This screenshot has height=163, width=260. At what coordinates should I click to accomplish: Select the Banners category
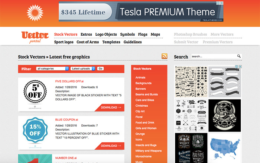click(x=141, y=89)
